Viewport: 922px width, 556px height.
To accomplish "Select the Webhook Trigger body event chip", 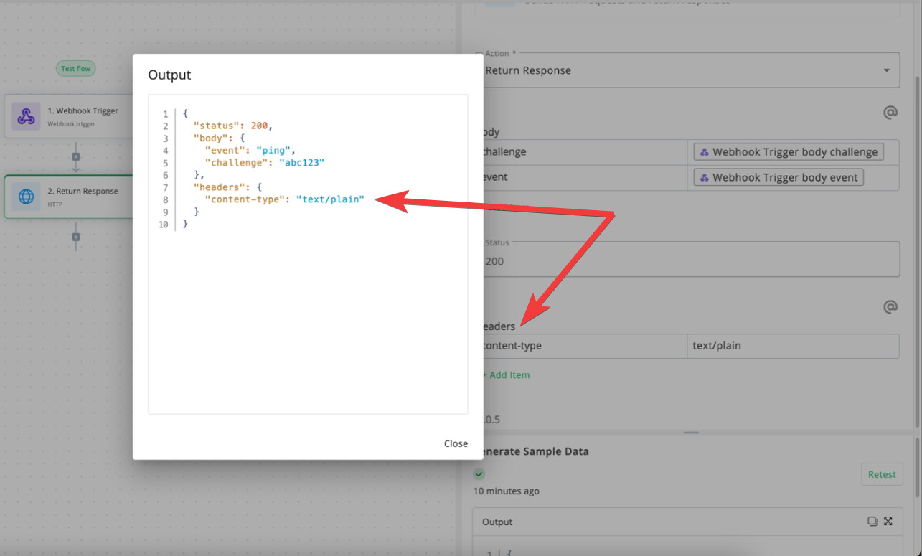I will [x=778, y=177].
